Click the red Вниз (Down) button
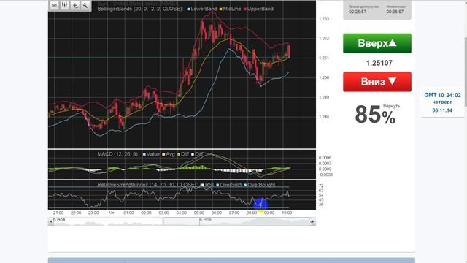This screenshot has width=467, height=263. (377, 82)
